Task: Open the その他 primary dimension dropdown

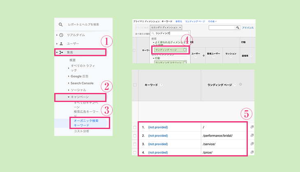Action: [x=212, y=21]
